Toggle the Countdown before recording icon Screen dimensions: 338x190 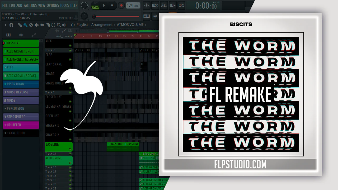point(164,5)
